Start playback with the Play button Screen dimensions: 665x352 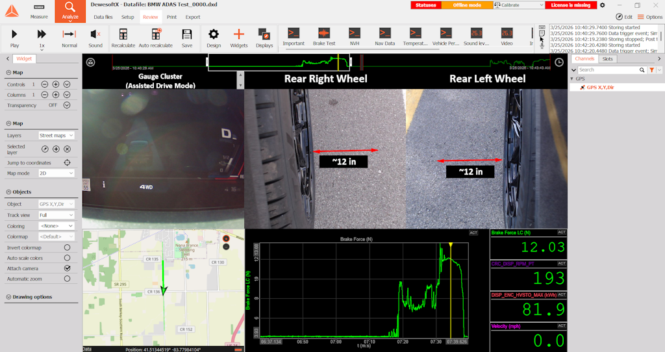tap(14, 38)
